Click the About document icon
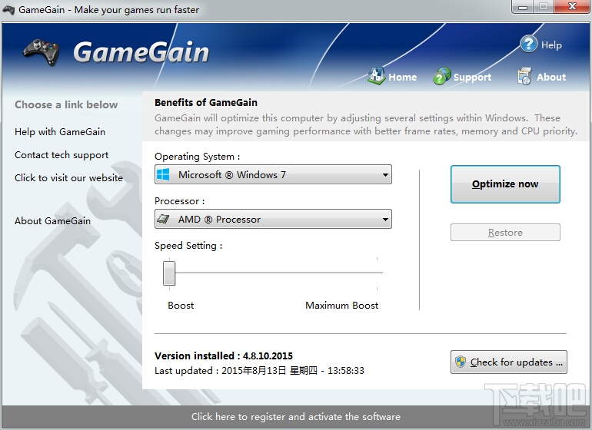Screen dimensions: 592x430 point(524,76)
